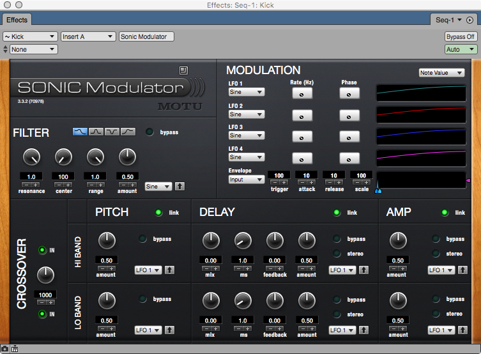
Task: Click the LFO 2 Rate button
Action: pyautogui.click(x=302, y=116)
